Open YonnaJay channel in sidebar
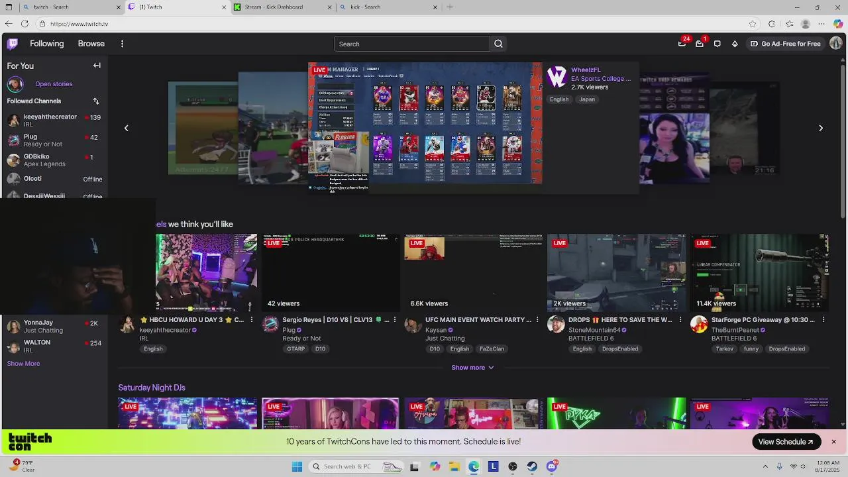Screen dimensions: 848x477 pos(54,327)
